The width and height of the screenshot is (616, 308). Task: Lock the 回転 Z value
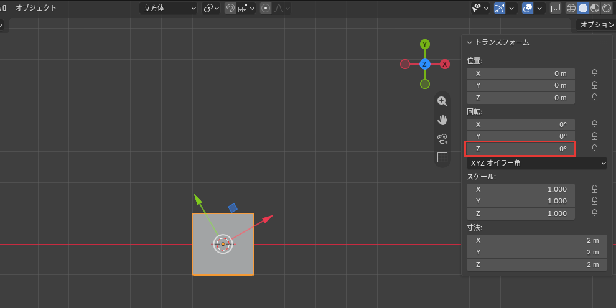[x=594, y=149]
